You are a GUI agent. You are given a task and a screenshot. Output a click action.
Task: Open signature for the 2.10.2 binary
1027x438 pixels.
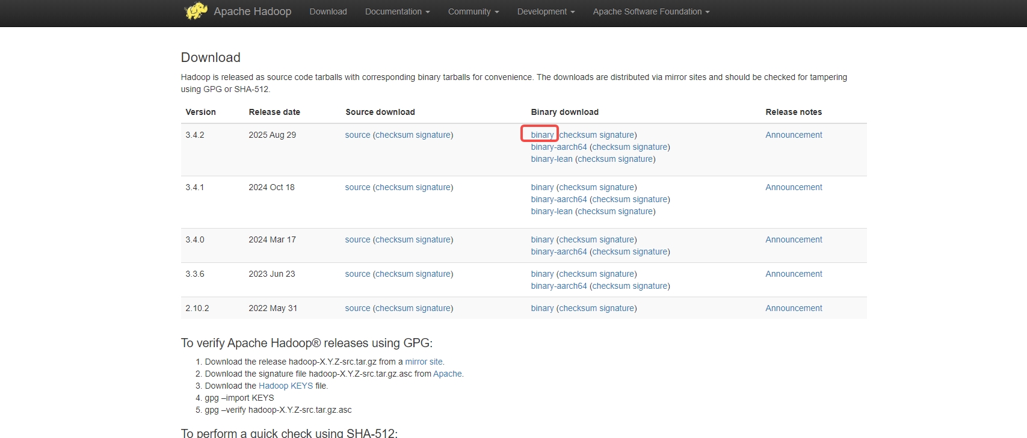(617, 308)
